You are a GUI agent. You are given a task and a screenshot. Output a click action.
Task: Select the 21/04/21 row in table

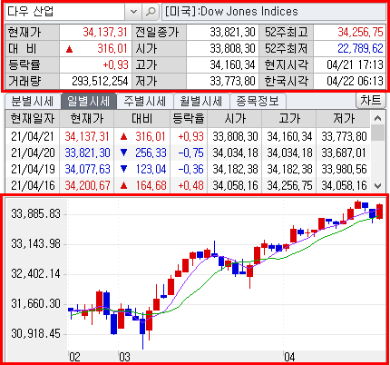click(188, 136)
